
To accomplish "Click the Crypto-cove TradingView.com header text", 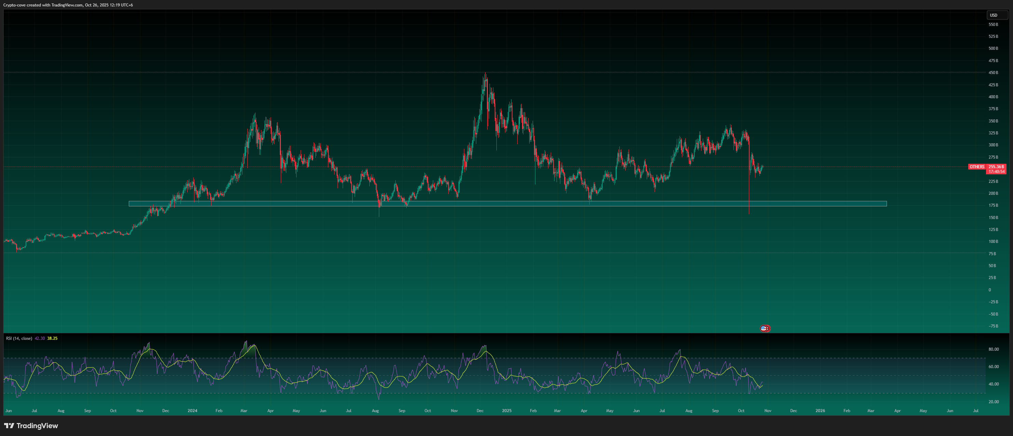I will pyautogui.click(x=68, y=5).
